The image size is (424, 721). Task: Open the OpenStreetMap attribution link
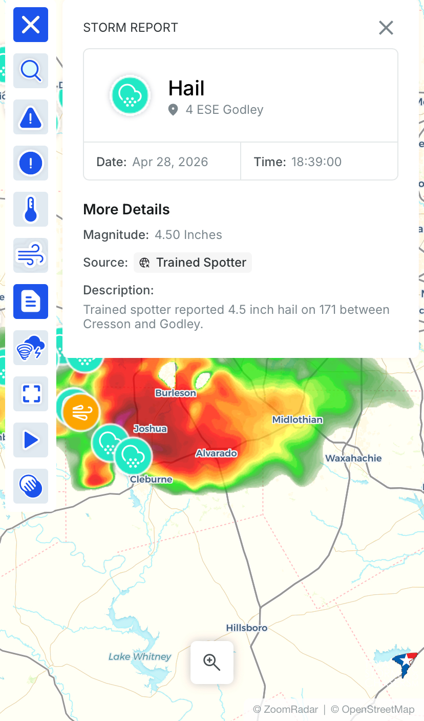[372, 710]
